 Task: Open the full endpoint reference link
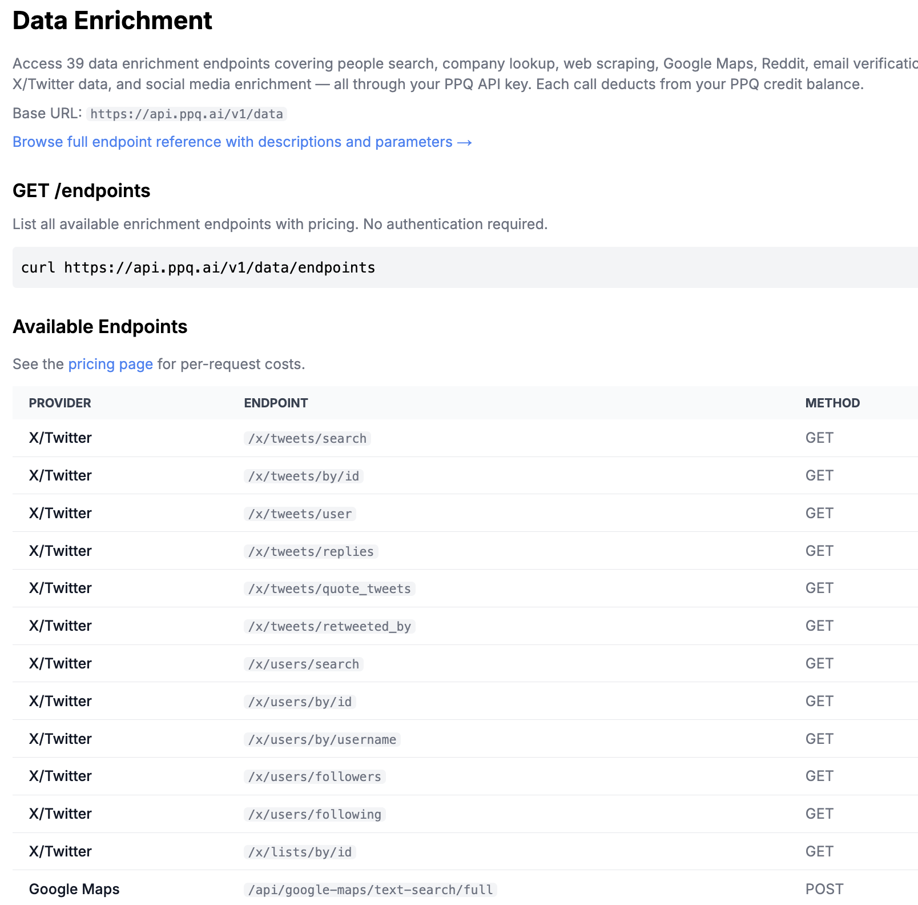click(x=242, y=142)
